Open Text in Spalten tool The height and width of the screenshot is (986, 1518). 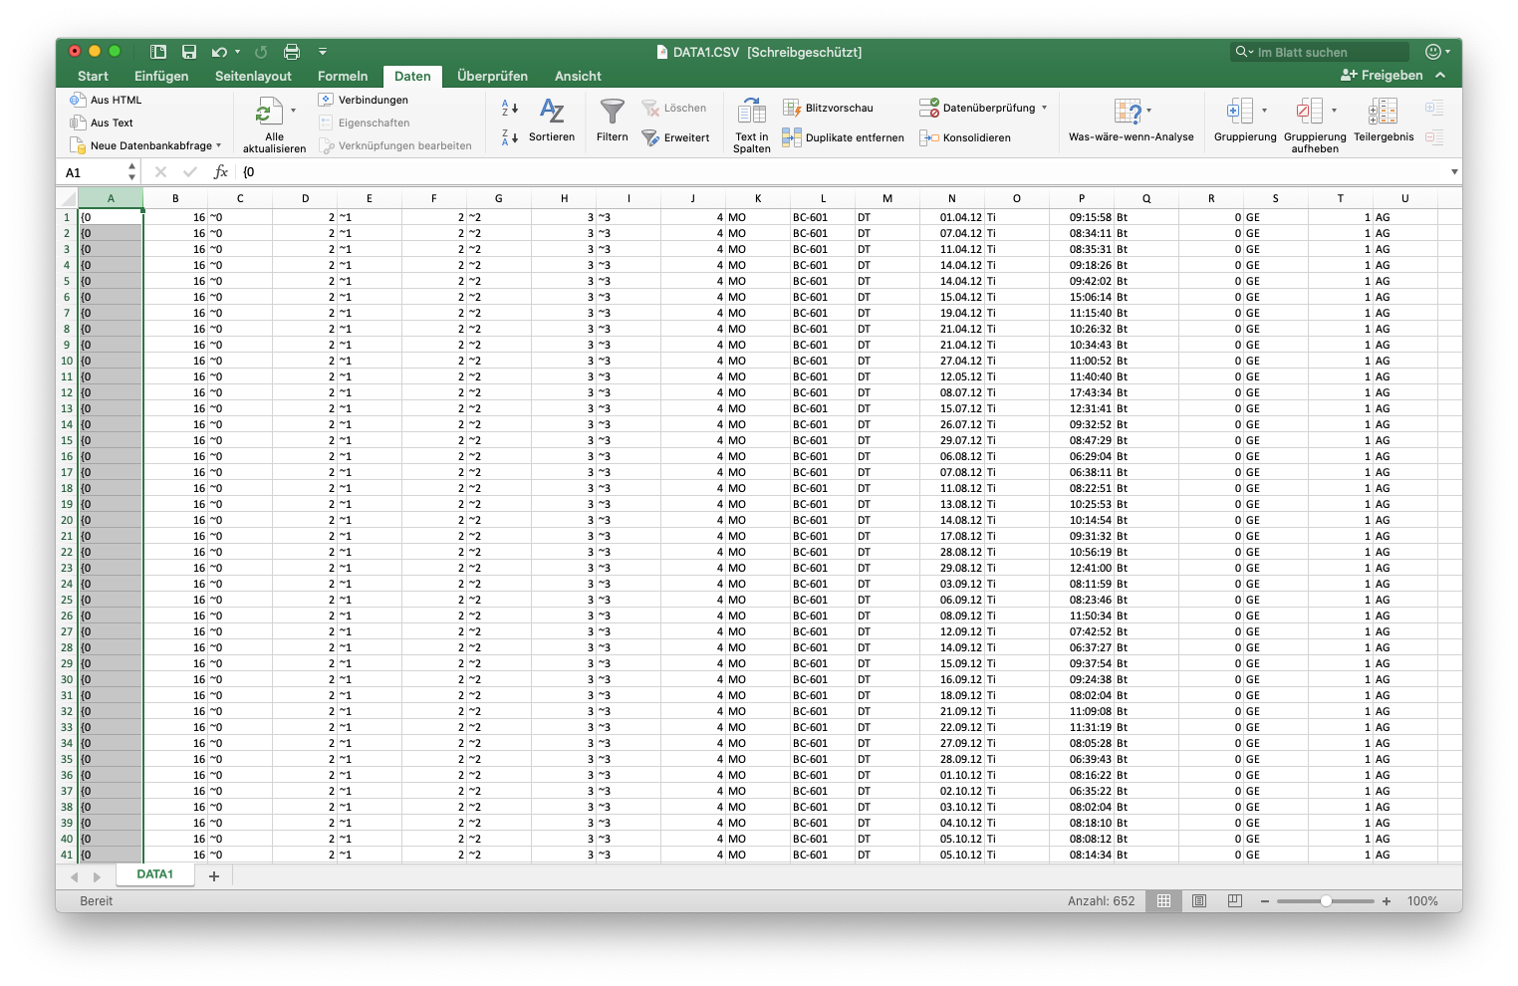[x=751, y=112]
